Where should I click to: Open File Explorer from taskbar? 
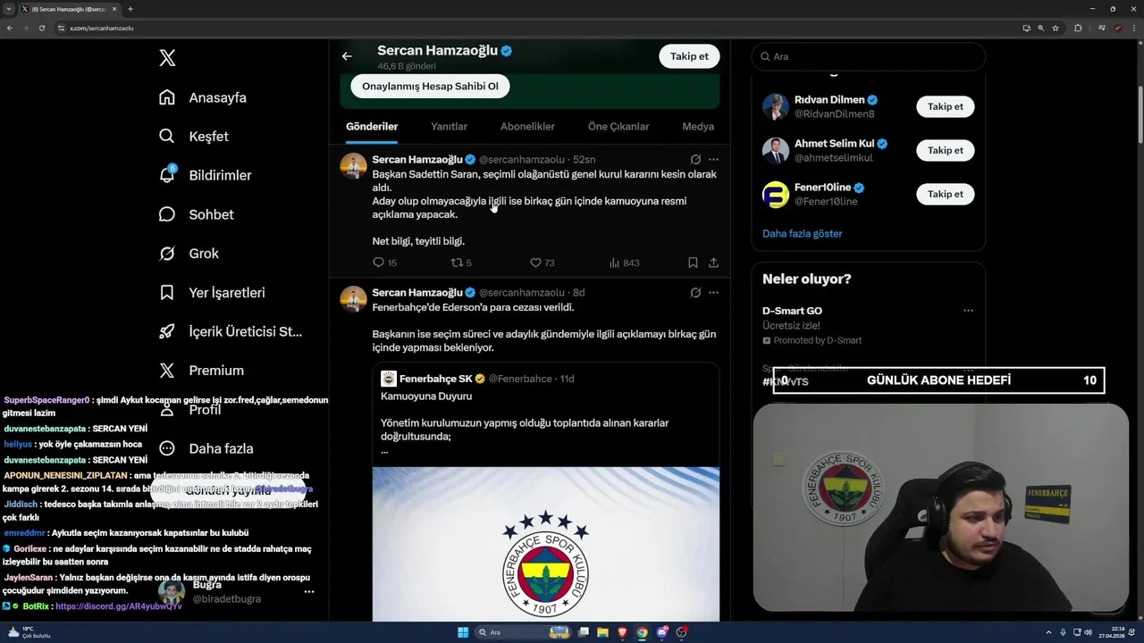(602, 632)
